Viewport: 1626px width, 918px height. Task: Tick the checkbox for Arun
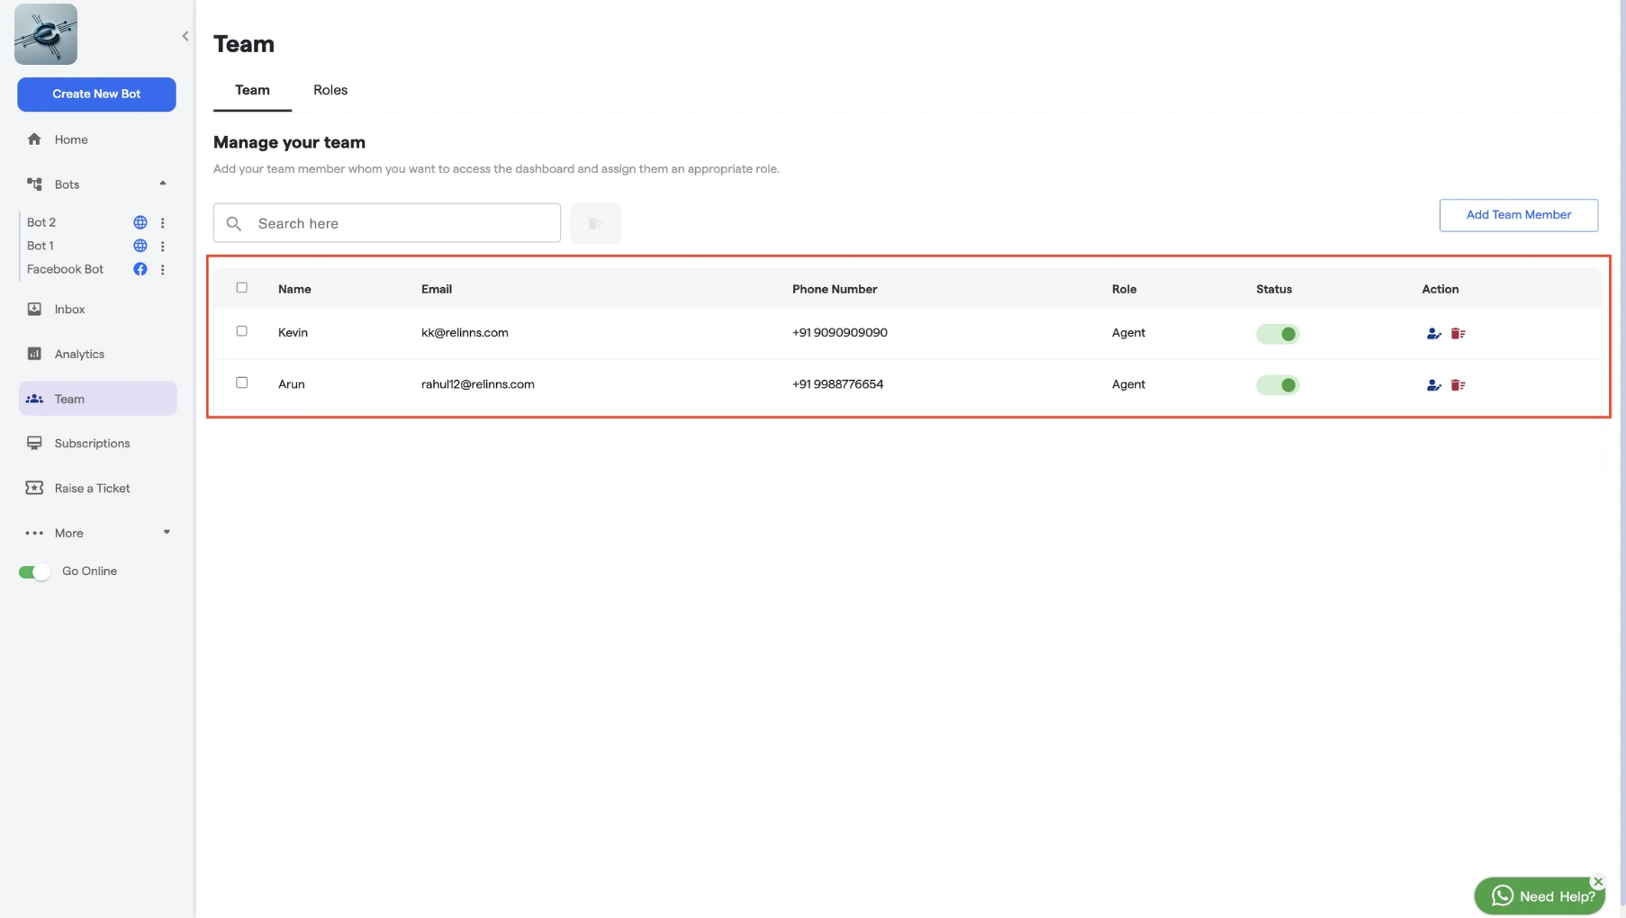coord(241,382)
